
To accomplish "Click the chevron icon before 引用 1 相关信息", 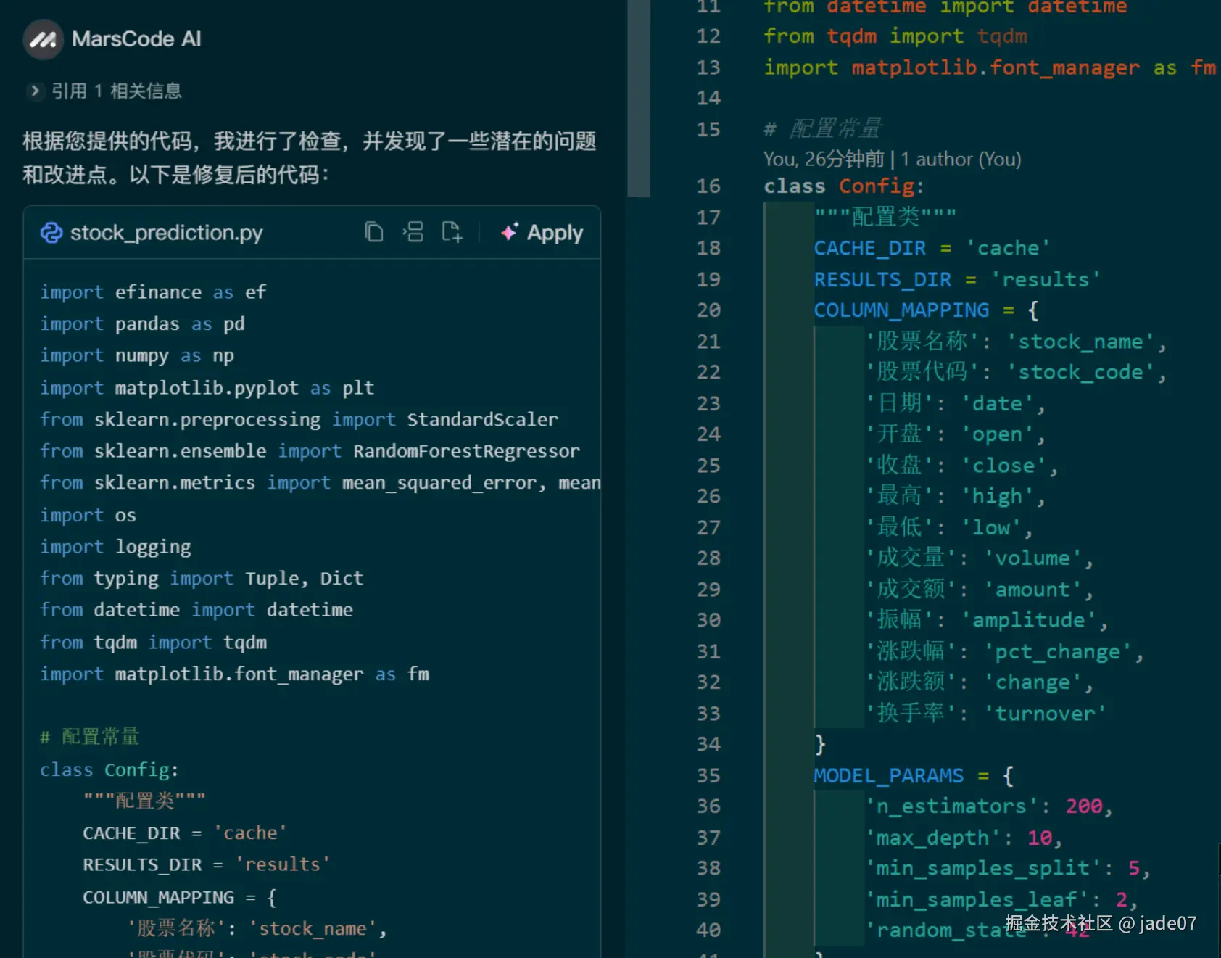I will (36, 91).
